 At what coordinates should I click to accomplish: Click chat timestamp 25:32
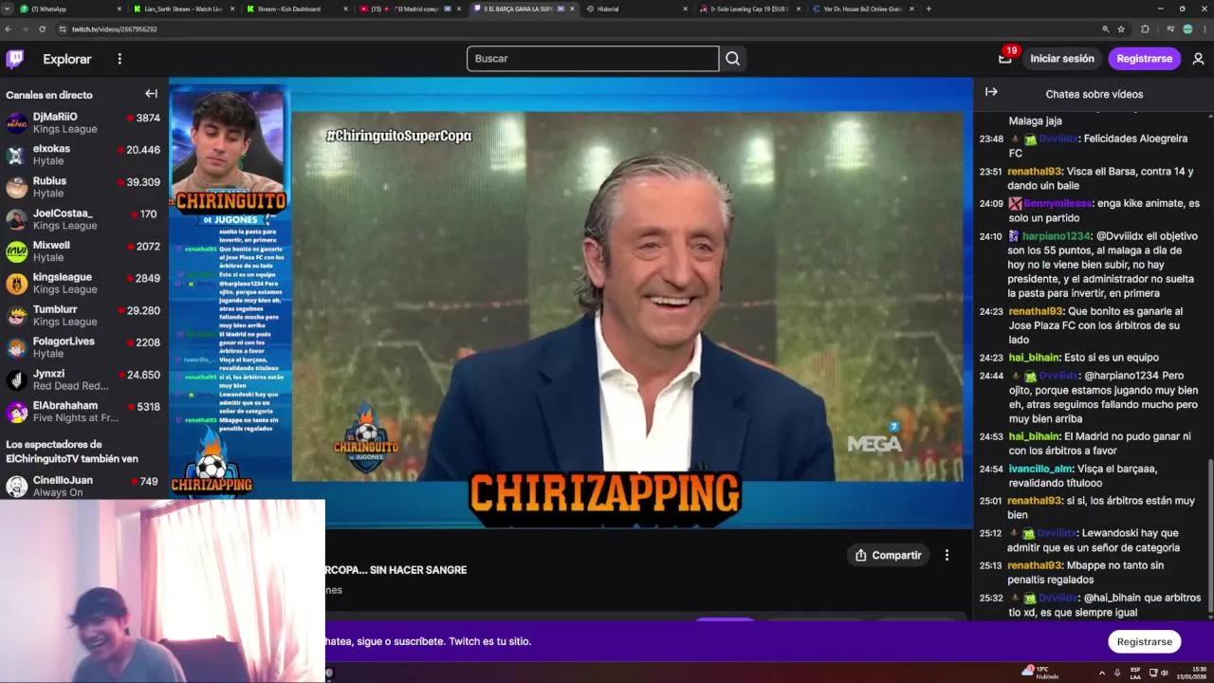coord(991,599)
